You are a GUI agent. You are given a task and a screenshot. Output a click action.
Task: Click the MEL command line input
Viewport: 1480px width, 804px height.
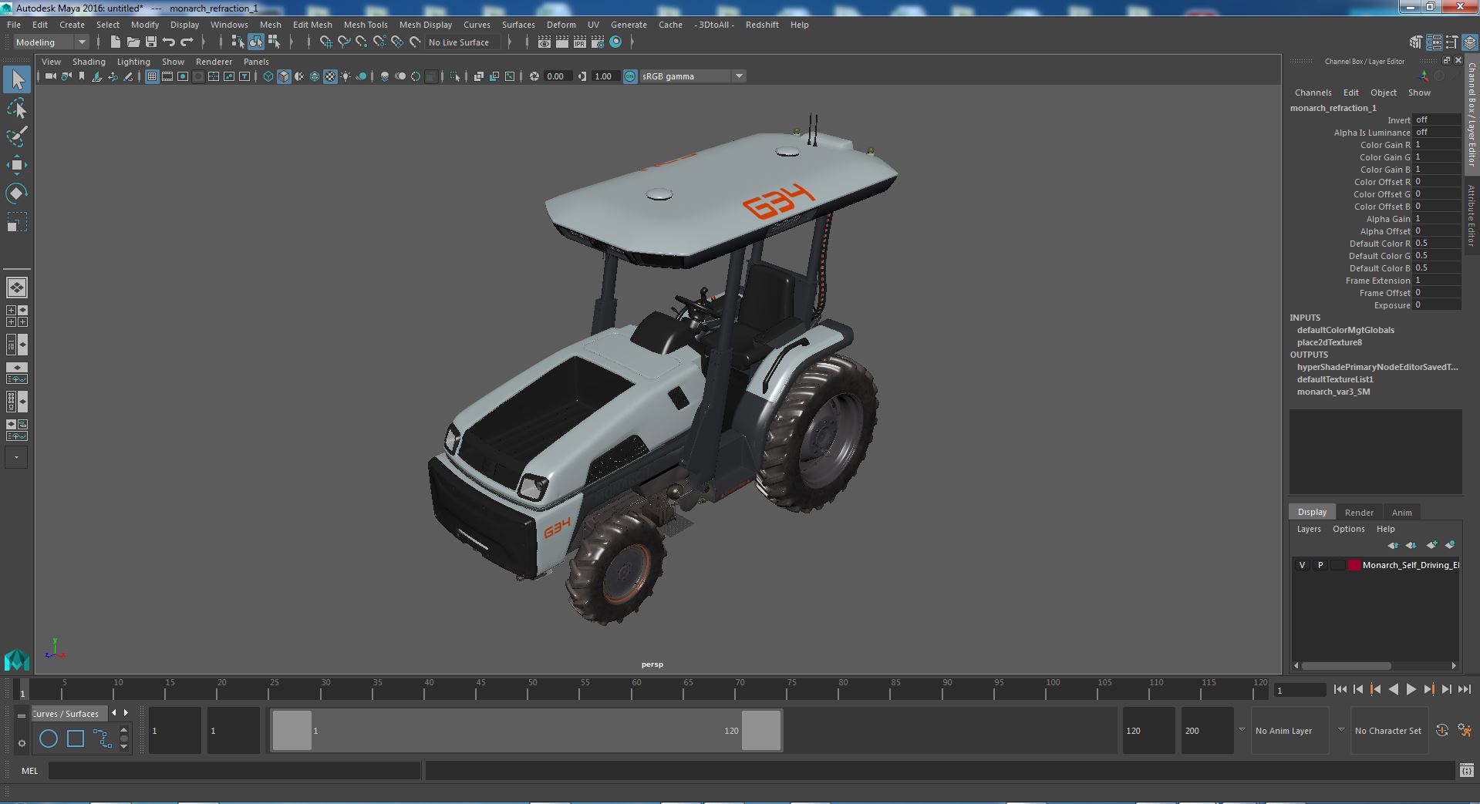coord(234,770)
